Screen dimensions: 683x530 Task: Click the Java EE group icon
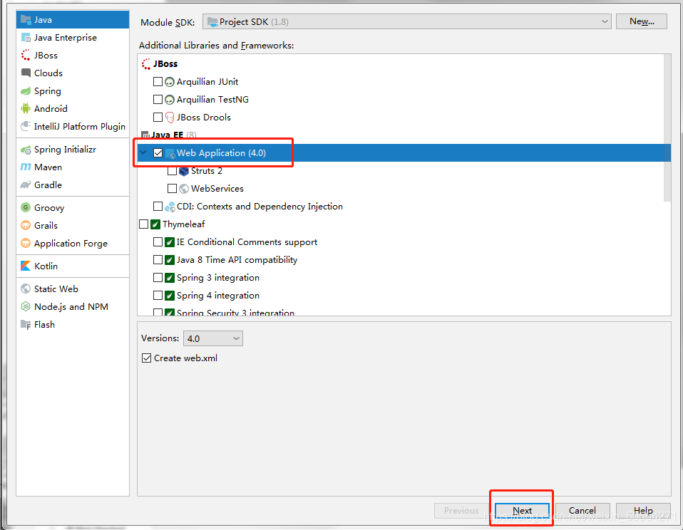(x=145, y=135)
